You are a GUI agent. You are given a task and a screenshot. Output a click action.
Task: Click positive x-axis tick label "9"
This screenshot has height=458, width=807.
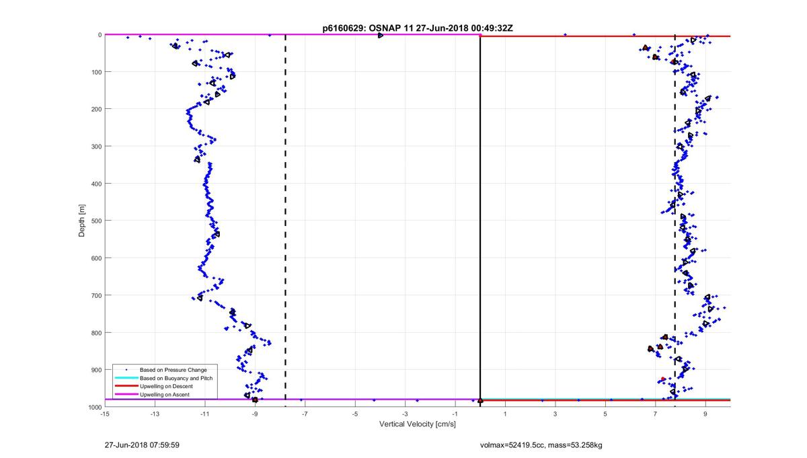pos(705,414)
